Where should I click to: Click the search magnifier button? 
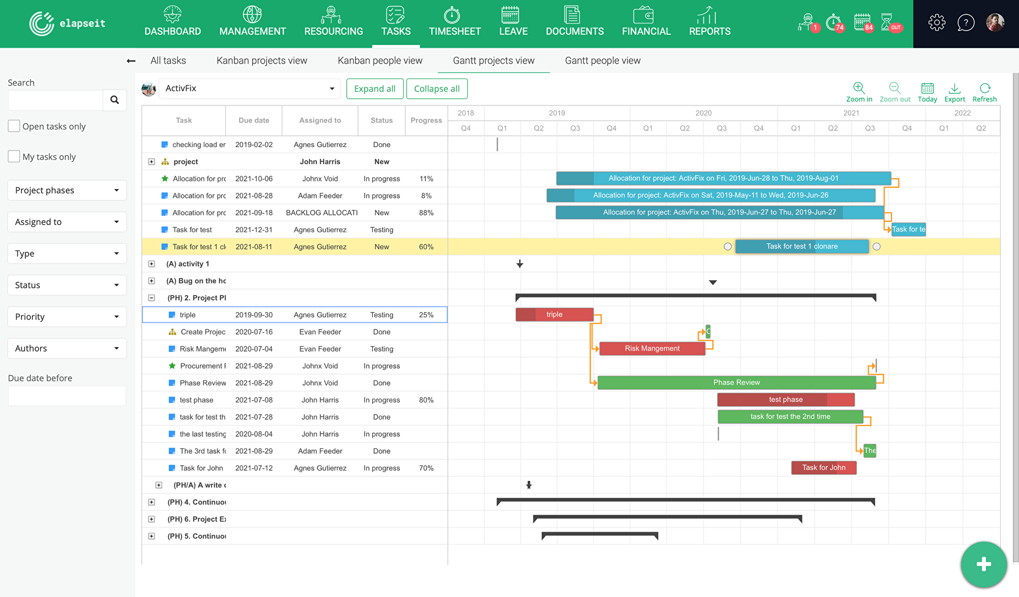point(114,100)
